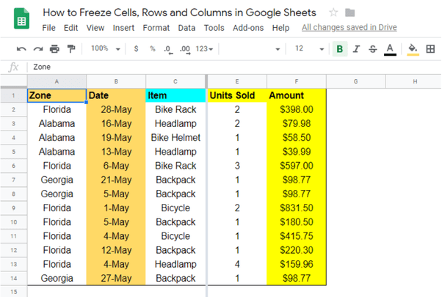The height and width of the screenshot is (297, 442).
Task: Click the Google Sheets home icon
Action: coord(22,18)
